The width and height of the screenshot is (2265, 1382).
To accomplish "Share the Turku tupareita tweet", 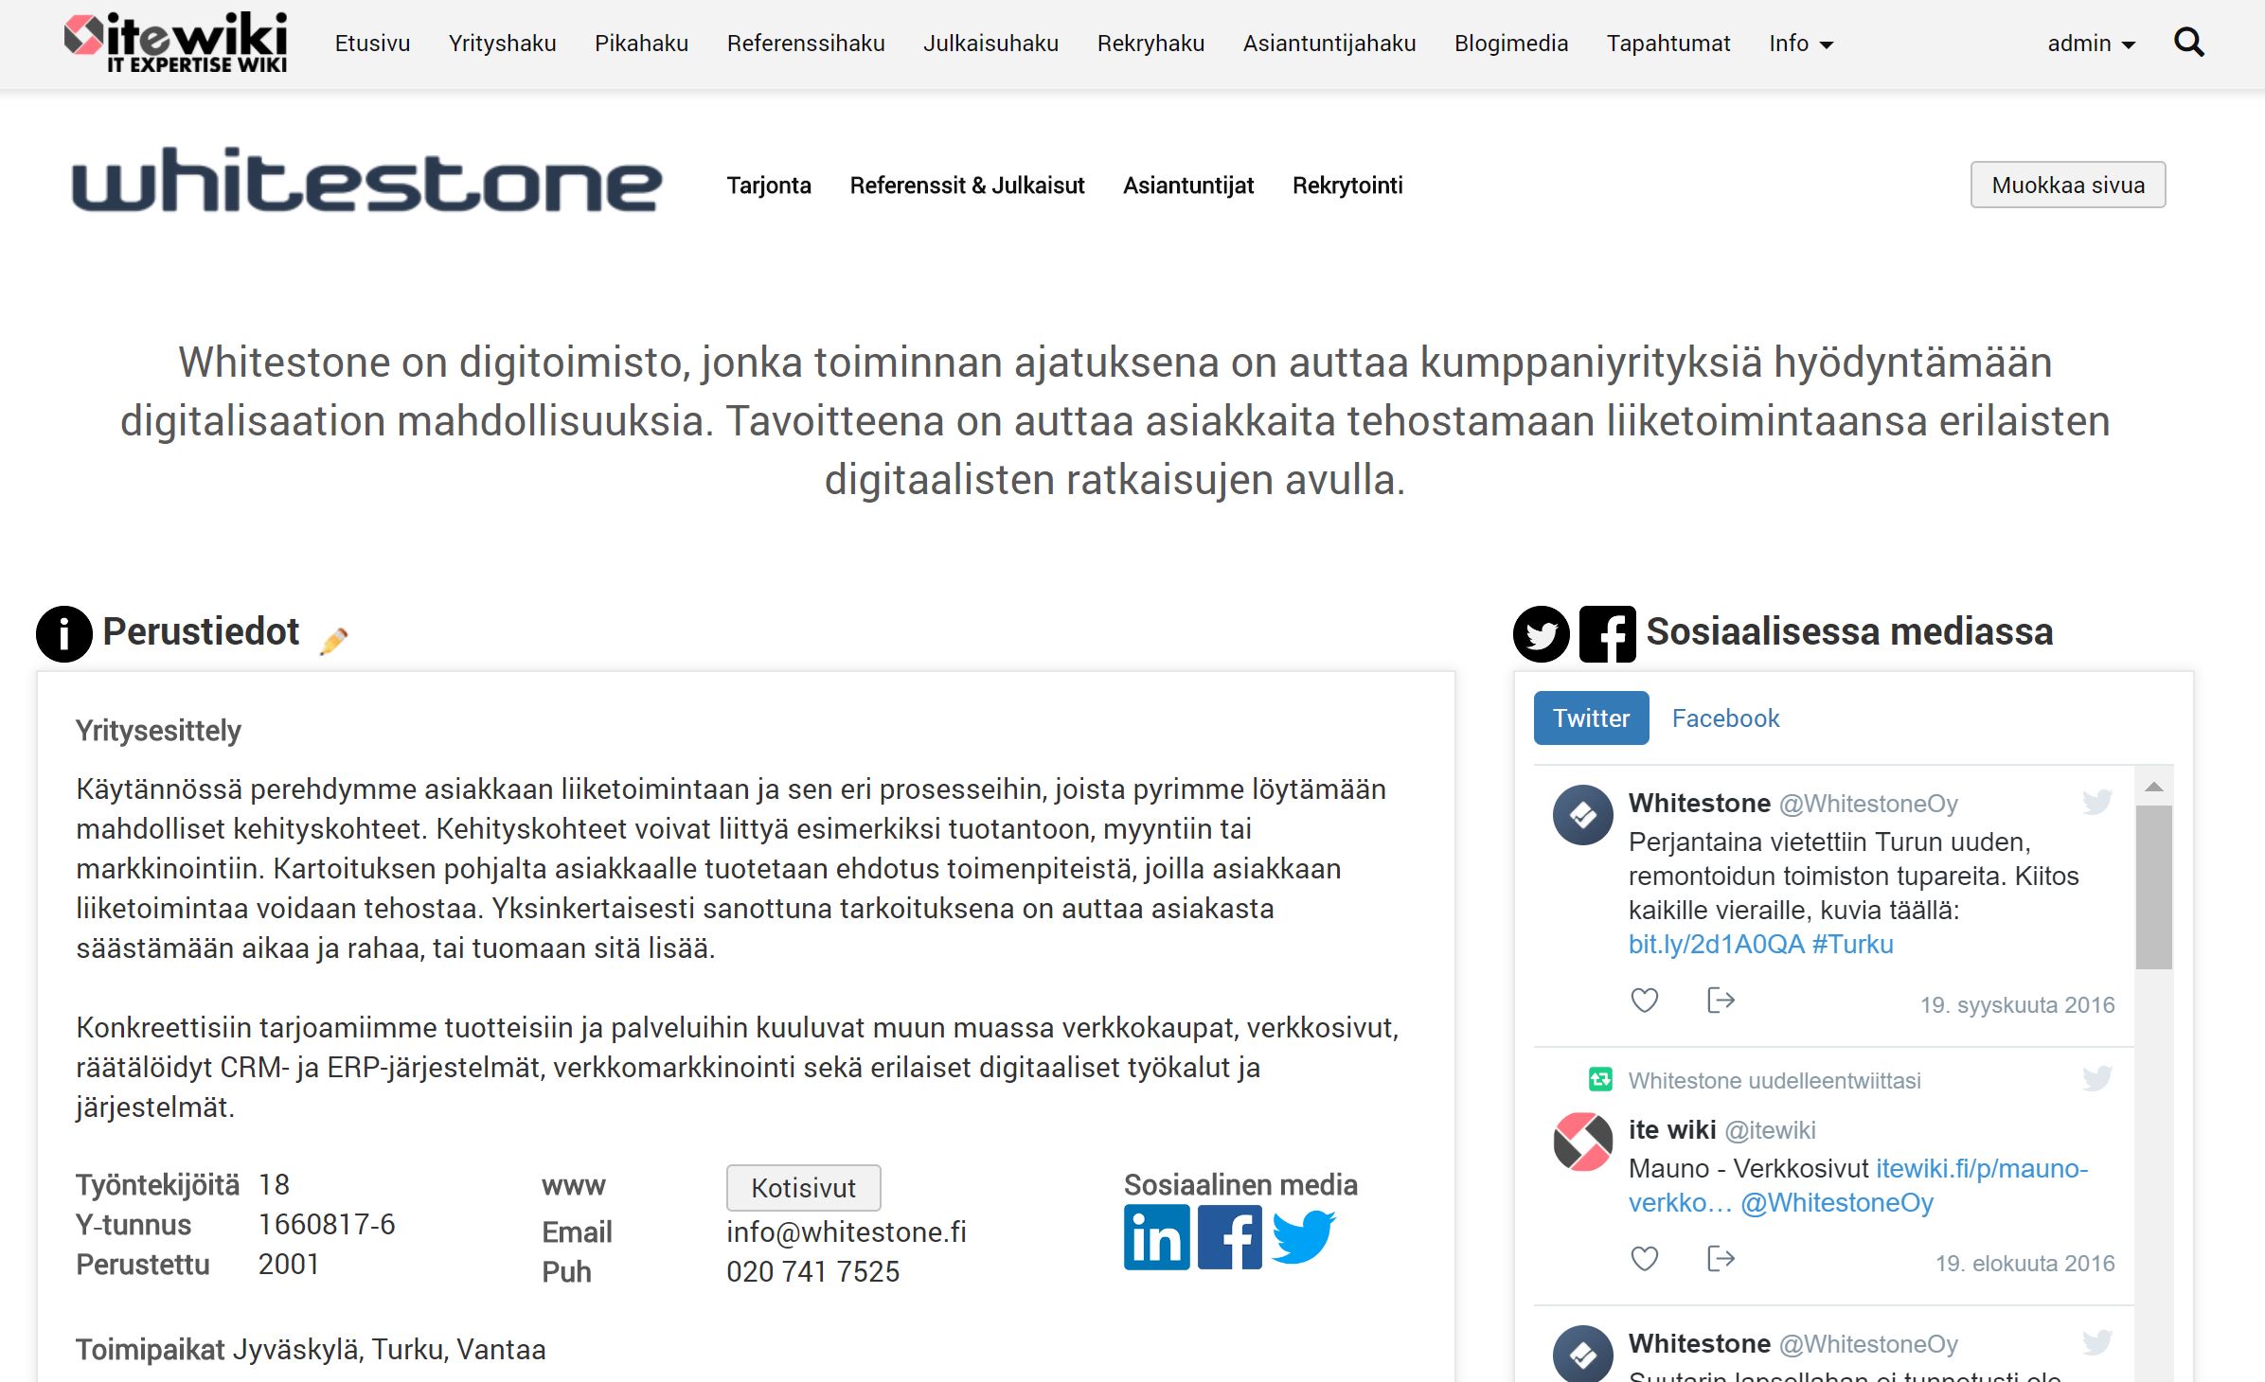I will [1721, 1001].
